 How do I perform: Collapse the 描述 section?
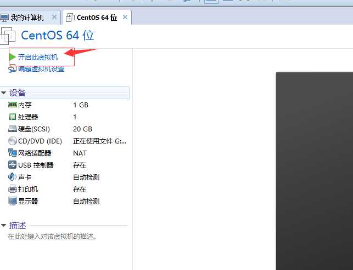[x=4, y=225]
